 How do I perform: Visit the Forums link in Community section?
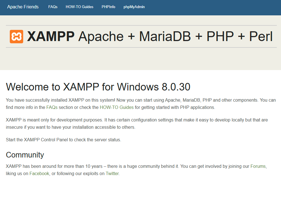[x=258, y=166]
